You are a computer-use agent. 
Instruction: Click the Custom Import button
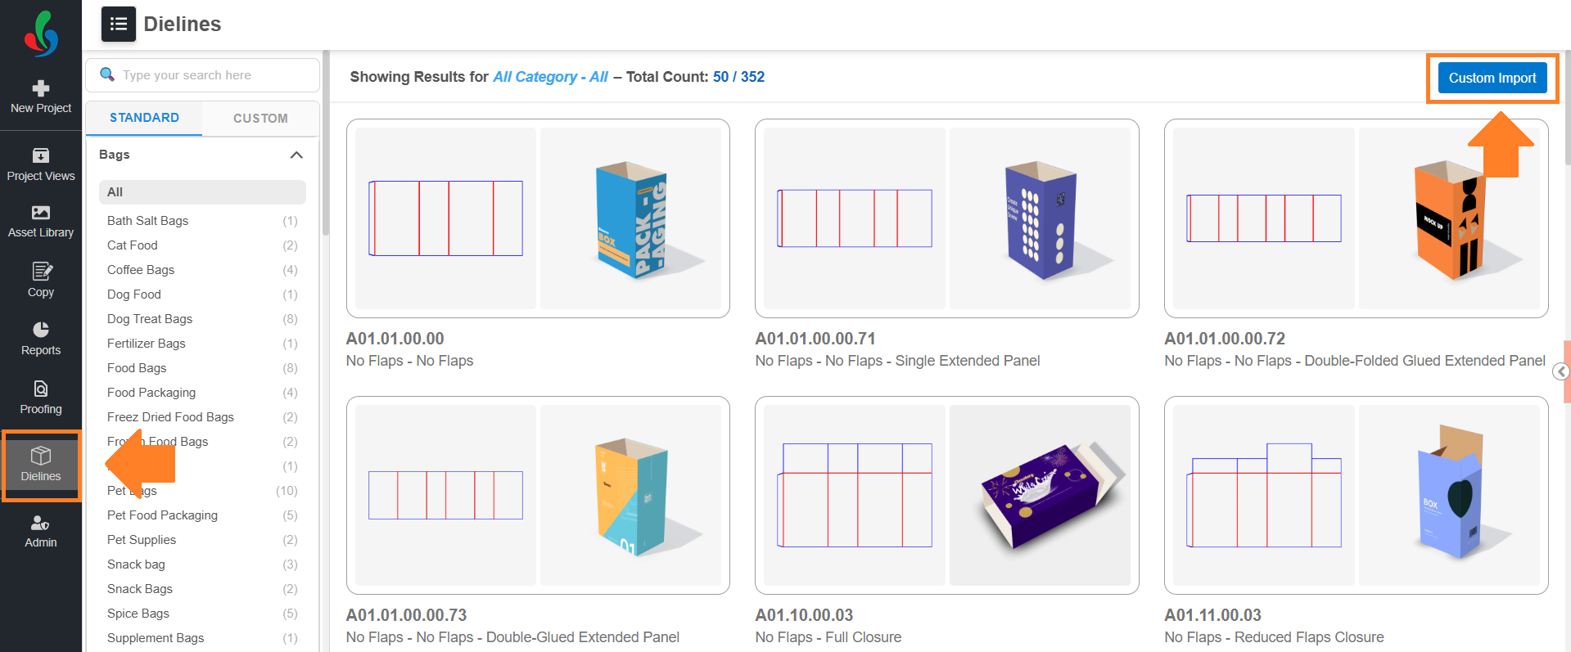point(1492,78)
